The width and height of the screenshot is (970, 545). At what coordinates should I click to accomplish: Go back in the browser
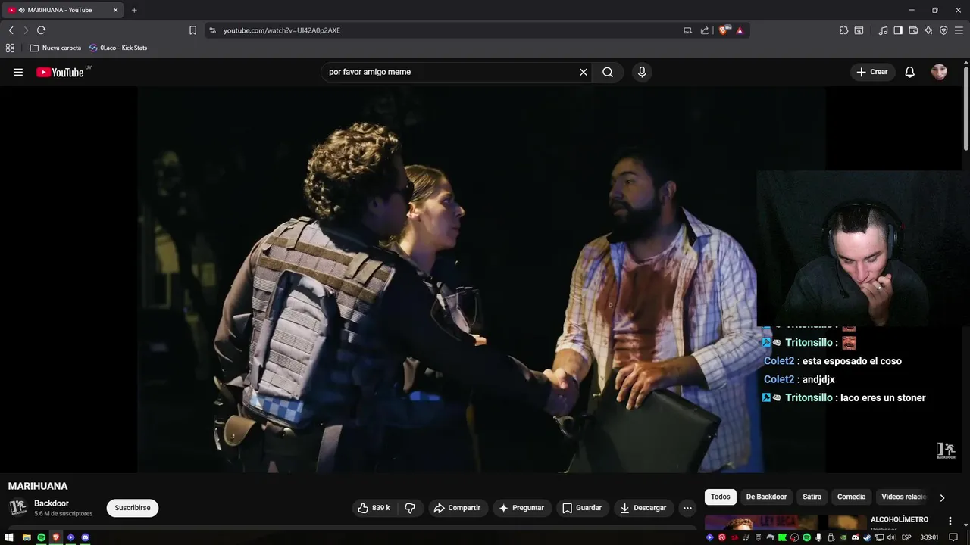tap(11, 30)
